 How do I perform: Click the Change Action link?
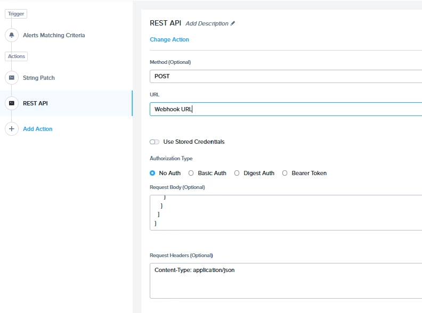coord(169,39)
